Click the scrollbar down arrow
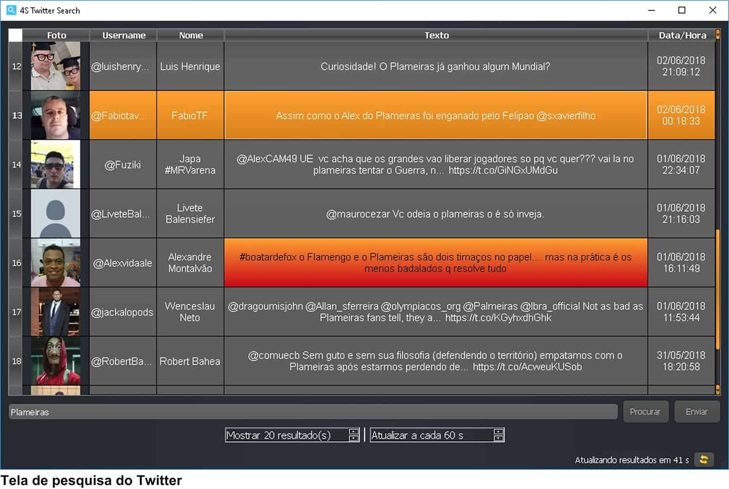This screenshot has height=489, width=729. point(718,389)
